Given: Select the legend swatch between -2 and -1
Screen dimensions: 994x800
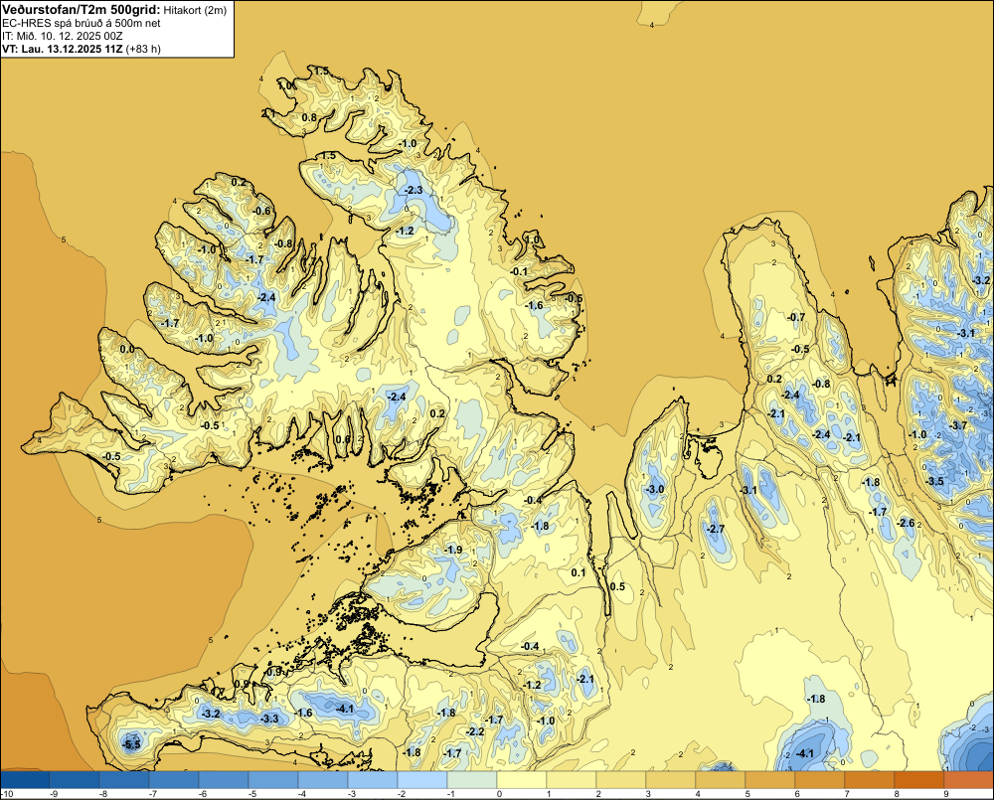Looking at the screenshot, I should (422, 779).
